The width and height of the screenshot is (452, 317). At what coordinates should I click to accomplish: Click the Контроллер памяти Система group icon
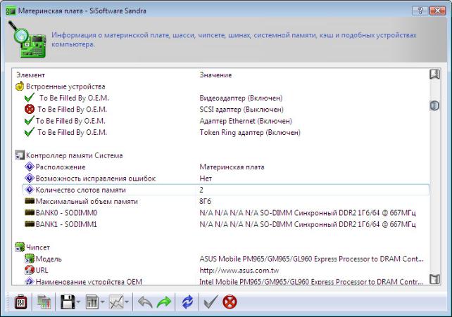tap(20, 155)
